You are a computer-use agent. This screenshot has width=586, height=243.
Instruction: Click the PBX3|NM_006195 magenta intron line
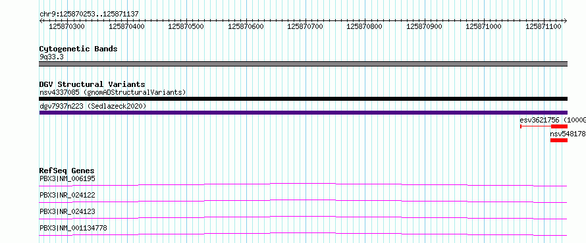303,184
